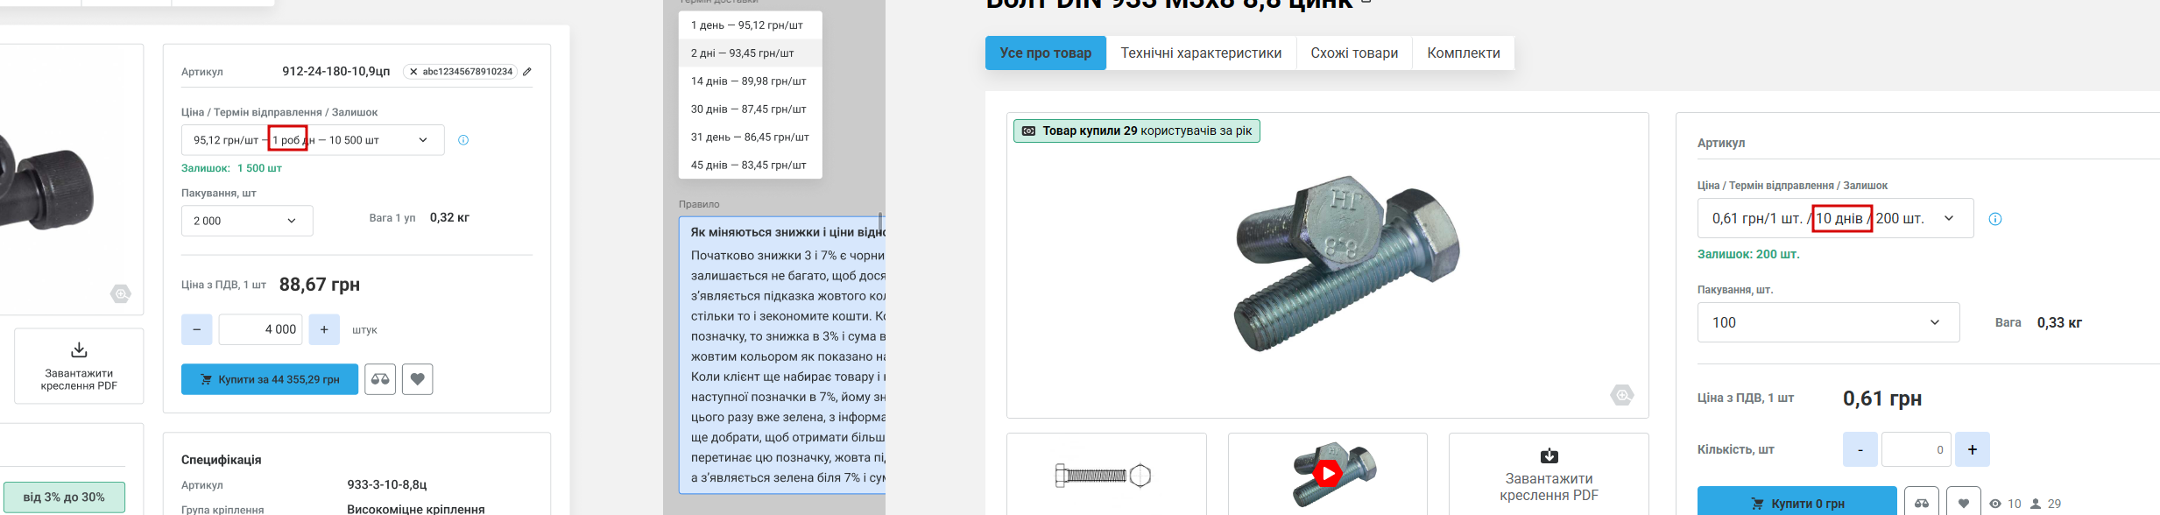2160x515 pixels.
Task: Click info icon next to 95,12 грн/шт dropdown
Action: pos(463,140)
